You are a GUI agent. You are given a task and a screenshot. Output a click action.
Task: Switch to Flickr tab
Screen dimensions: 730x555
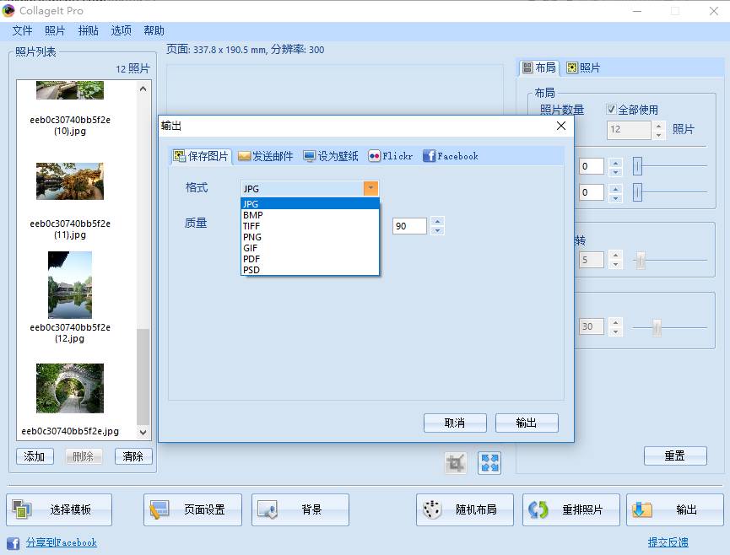pyautogui.click(x=390, y=156)
